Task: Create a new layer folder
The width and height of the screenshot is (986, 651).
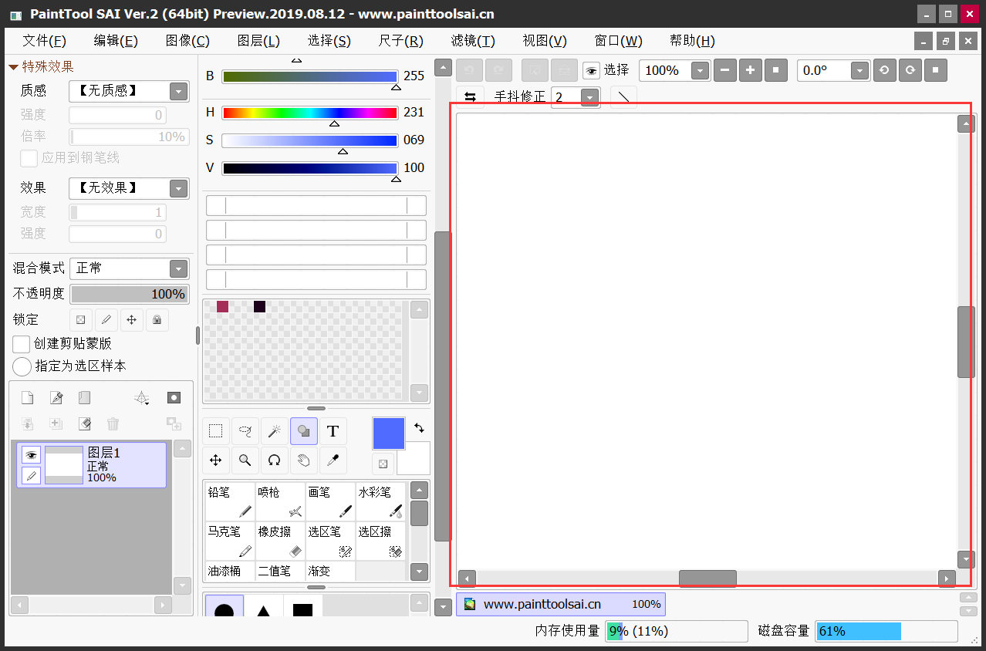Action: pos(84,398)
